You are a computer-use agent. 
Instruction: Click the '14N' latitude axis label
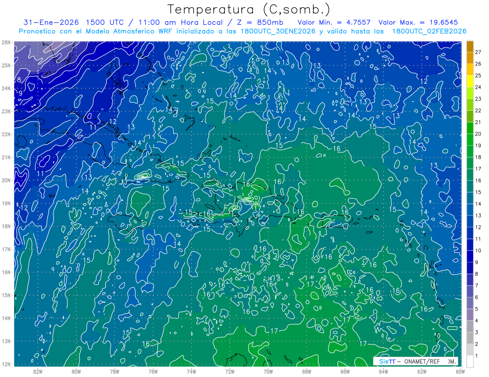pyautogui.click(x=6, y=318)
